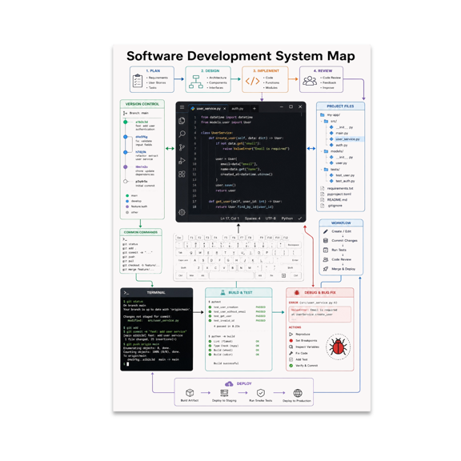Open the Extensions icon in editor sidebar
This screenshot has width=461, height=461.
coord(182,174)
